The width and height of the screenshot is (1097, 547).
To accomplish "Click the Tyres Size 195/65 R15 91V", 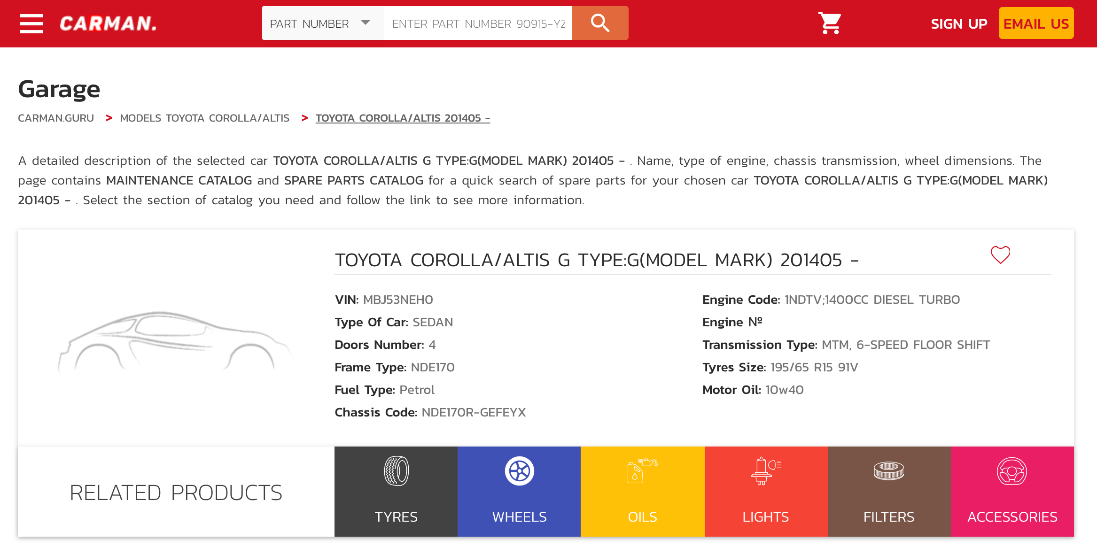I will click(814, 367).
